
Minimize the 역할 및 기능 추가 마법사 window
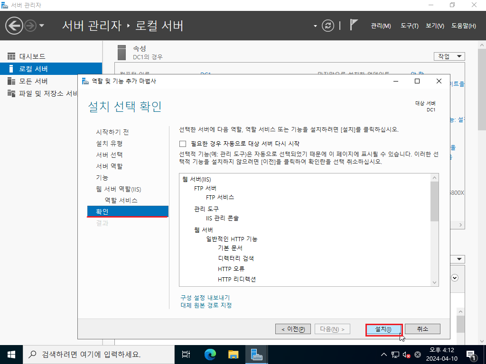396,81
